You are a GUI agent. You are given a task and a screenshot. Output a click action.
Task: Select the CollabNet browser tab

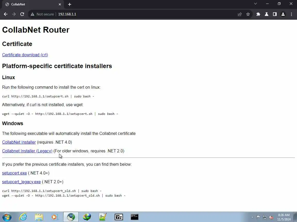[x=33, y=4]
